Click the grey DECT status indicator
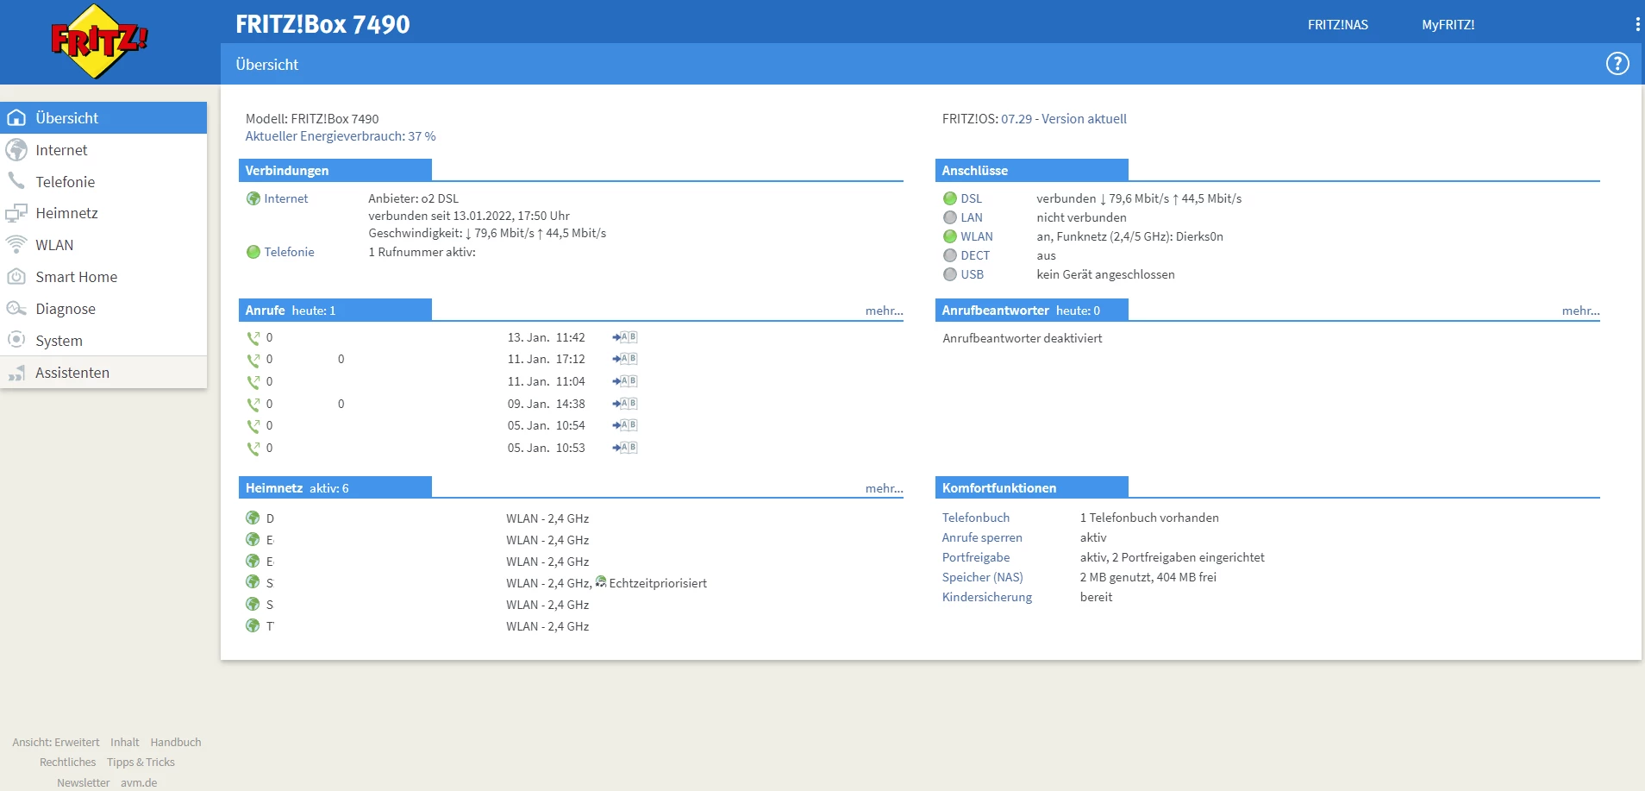Screen dimensions: 1645x791 950,255
